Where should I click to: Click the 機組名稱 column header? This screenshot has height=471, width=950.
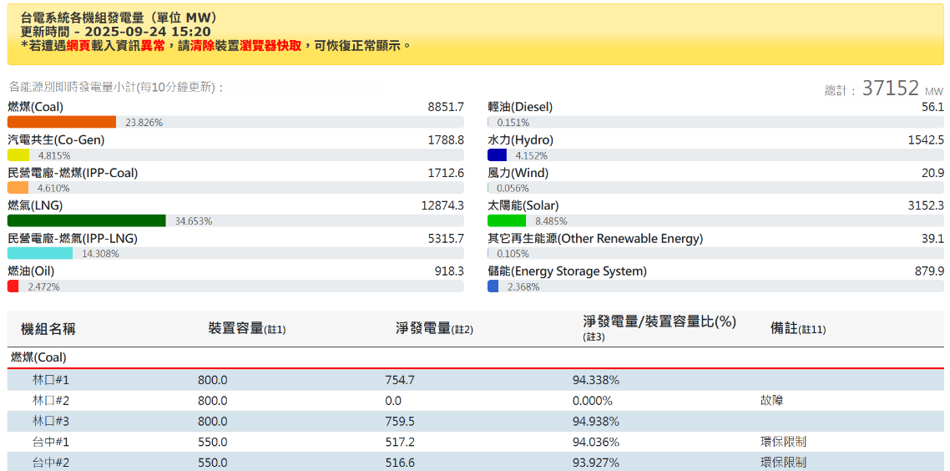[x=48, y=329]
